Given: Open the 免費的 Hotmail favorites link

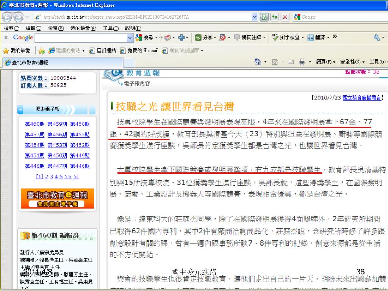Looking at the screenshot, I should pos(139,50).
